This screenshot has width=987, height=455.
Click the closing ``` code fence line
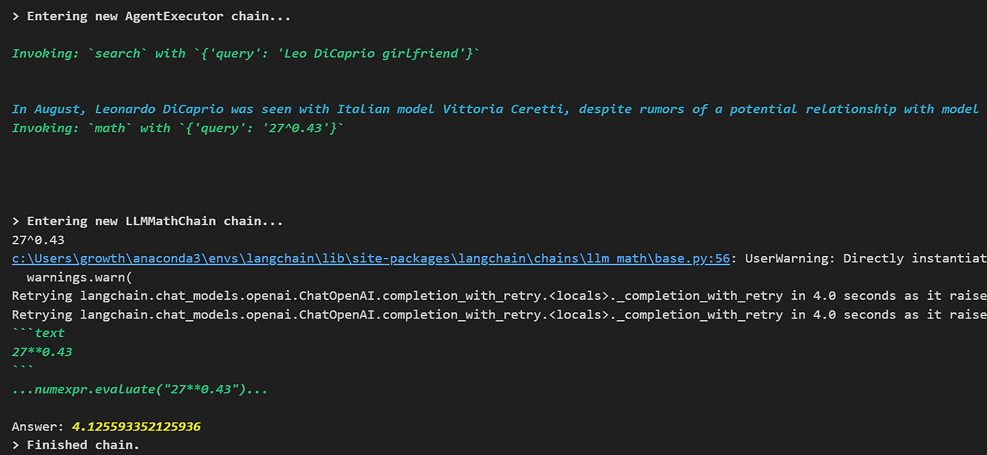point(22,369)
